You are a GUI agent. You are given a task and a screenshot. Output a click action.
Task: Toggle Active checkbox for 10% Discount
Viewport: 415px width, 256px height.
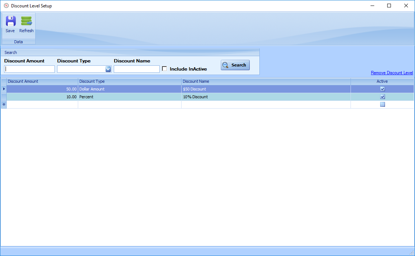pos(382,97)
